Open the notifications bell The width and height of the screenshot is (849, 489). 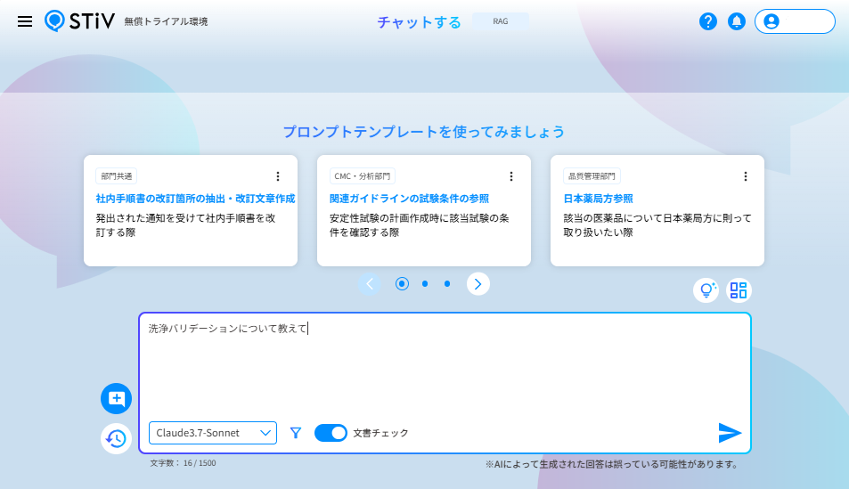tap(737, 21)
